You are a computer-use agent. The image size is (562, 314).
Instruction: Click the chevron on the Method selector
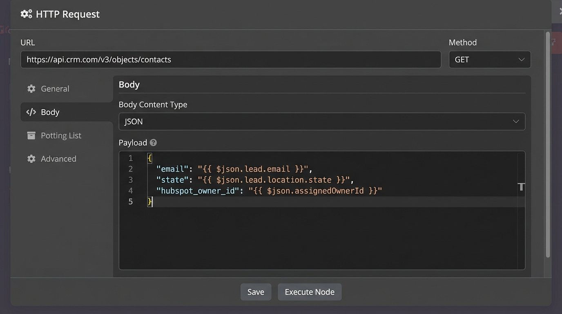point(521,59)
